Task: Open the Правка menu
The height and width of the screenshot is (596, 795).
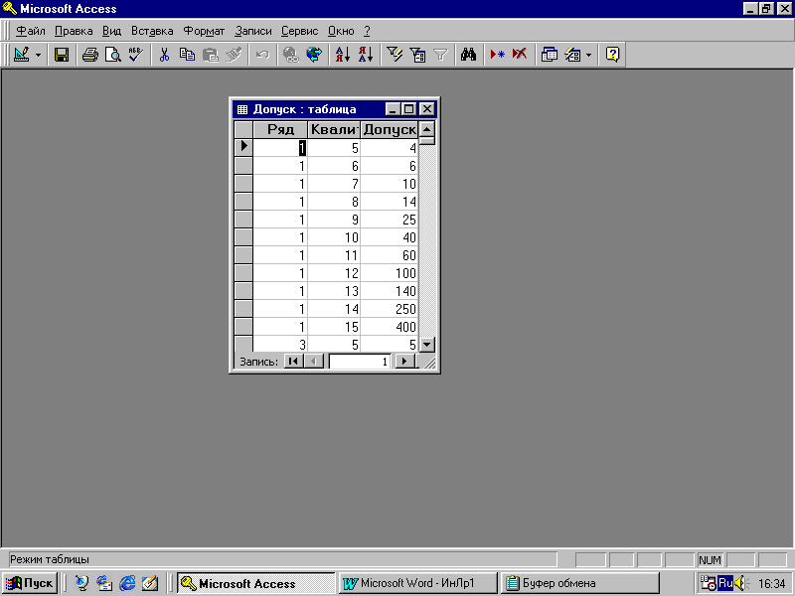Action: click(x=74, y=31)
